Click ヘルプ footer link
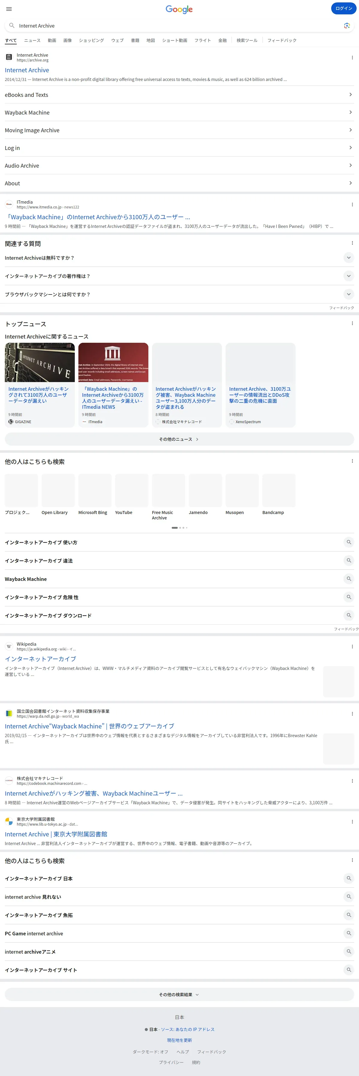359x1076 pixels. tap(182, 1052)
